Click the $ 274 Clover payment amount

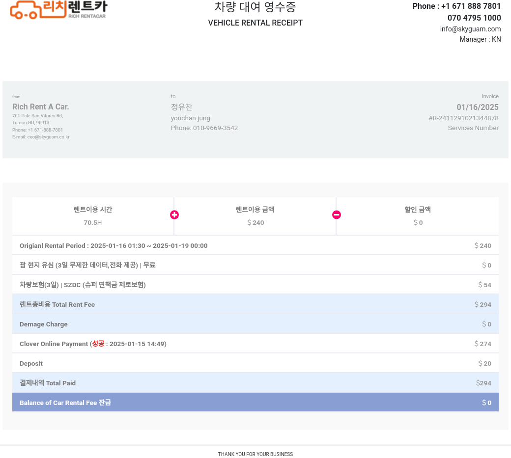pos(483,344)
